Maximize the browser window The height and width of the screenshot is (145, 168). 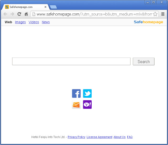[154, 2]
